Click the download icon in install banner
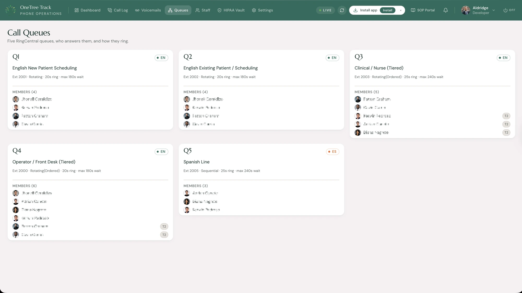This screenshot has width=522, height=293. 355,10
